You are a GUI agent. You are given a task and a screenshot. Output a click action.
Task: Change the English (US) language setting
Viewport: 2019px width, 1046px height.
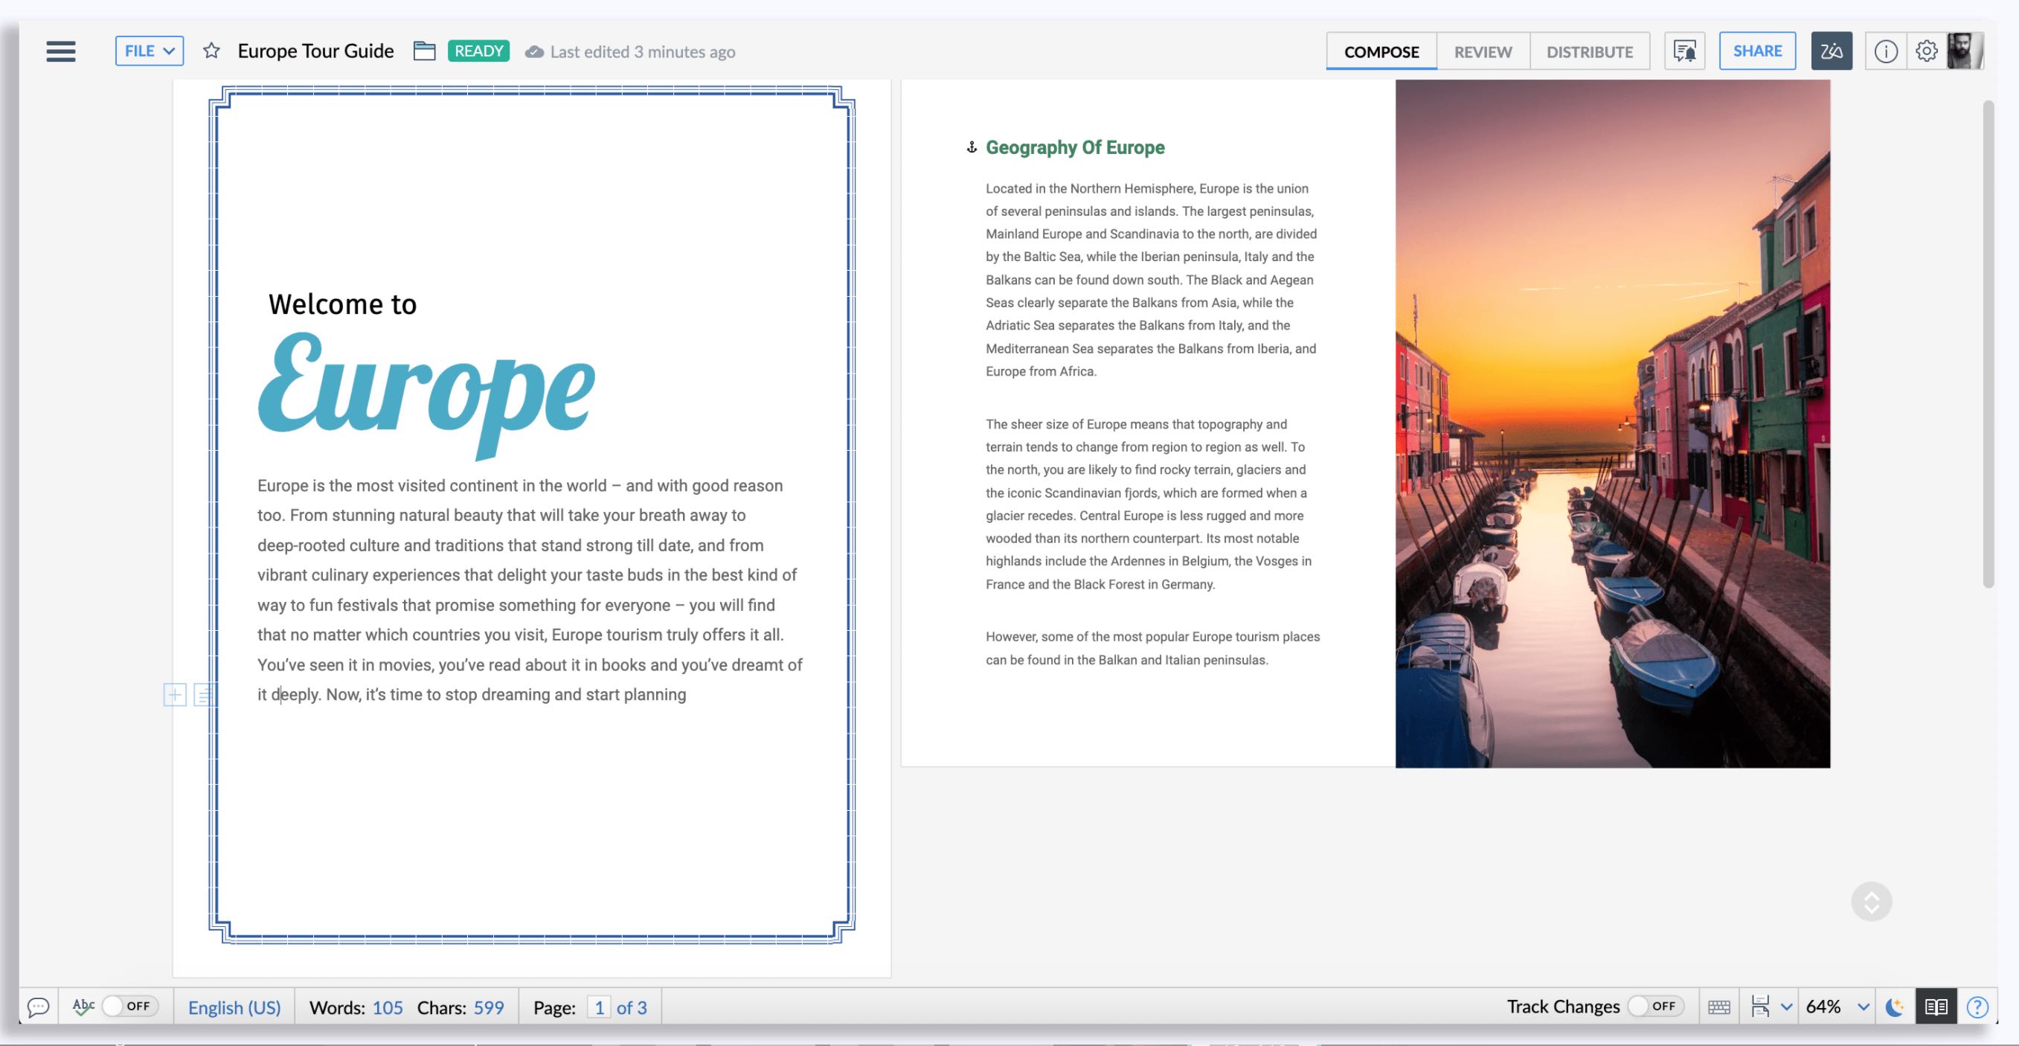tap(234, 1007)
